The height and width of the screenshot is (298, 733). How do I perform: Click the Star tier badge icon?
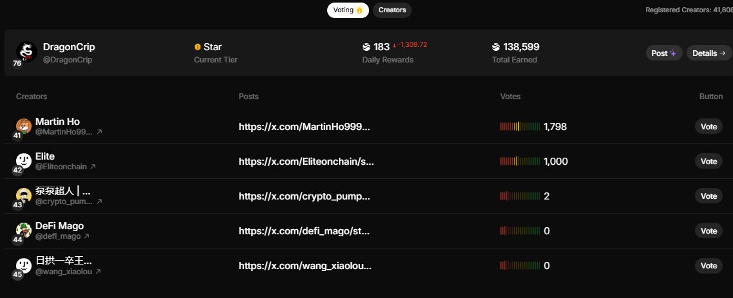click(x=197, y=47)
